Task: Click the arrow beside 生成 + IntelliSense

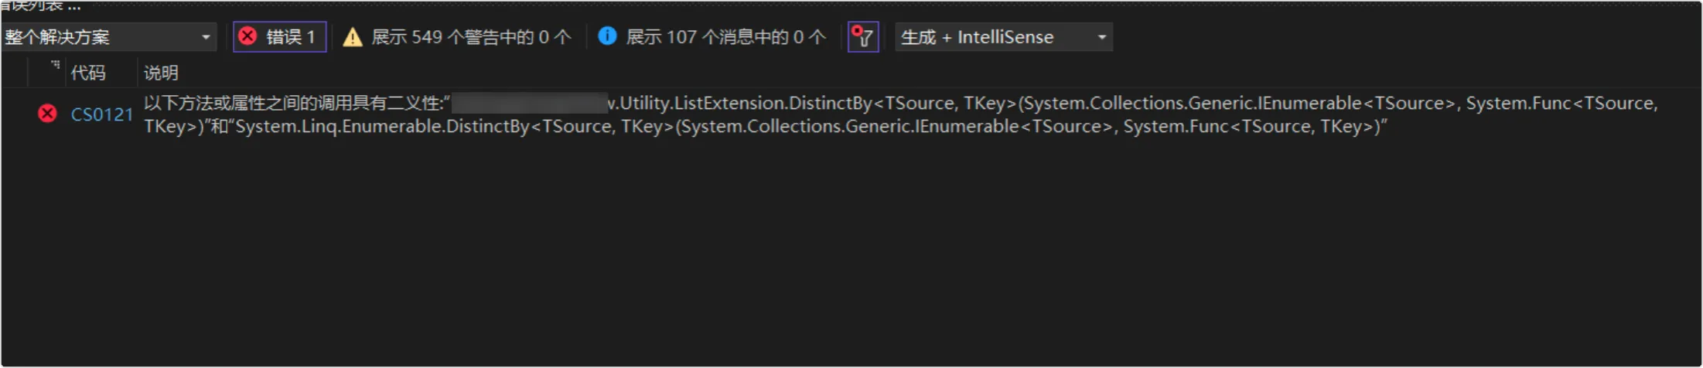Action: [1101, 36]
